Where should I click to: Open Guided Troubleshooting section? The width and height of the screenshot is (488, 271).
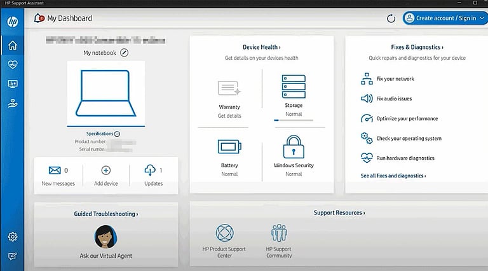click(105, 214)
